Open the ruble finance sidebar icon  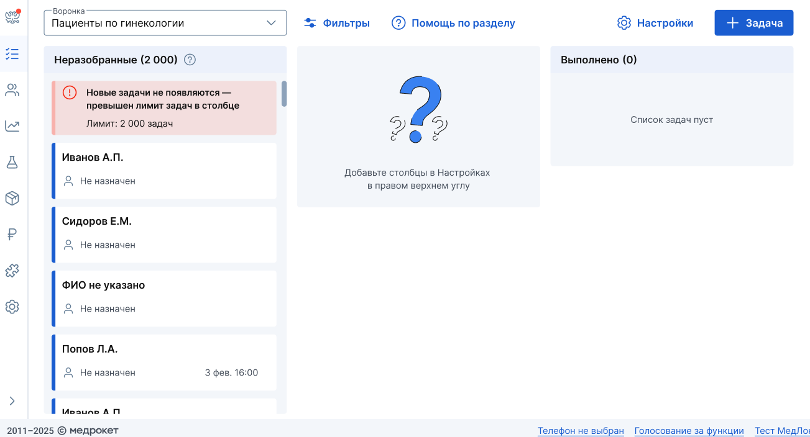point(12,235)
